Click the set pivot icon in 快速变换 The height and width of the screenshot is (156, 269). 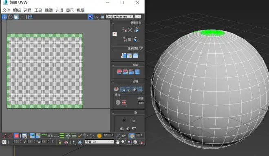coord(115,34)
